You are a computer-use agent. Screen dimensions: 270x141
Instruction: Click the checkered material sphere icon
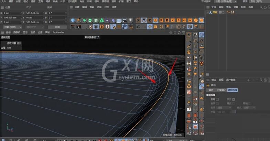(90, 27)
